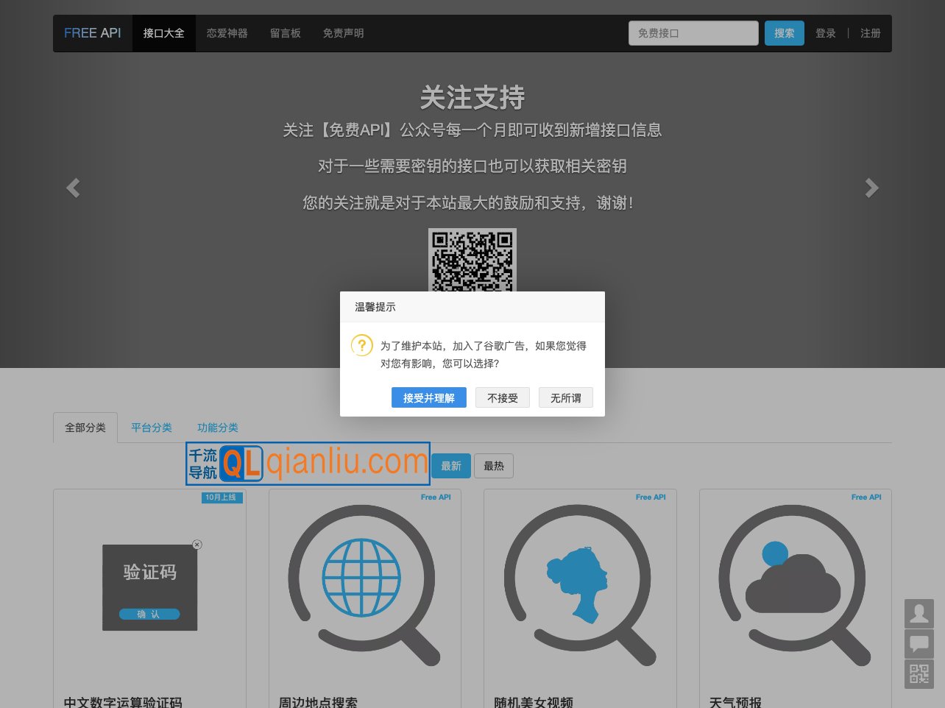Switch to the 平台分类 tab
This screenshot has width=945, height=708.
point(152,428)
